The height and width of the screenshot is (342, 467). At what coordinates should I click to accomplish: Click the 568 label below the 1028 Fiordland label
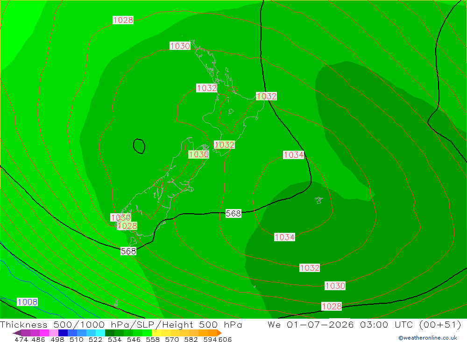tap(128, 251)
